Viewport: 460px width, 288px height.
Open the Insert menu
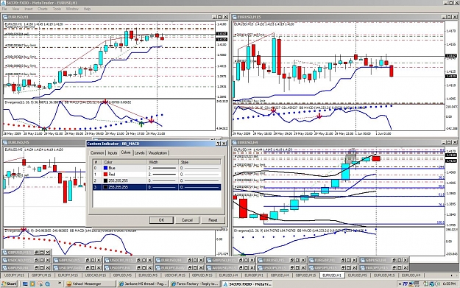click(x=28, y=9)
